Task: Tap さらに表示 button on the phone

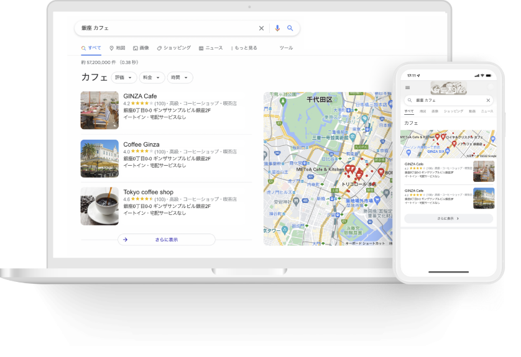Action: point(448,219)
